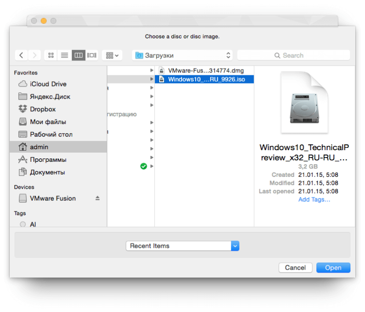365x312 pixels.
Task: Click the Last opened date value
Action: point(318,191)
